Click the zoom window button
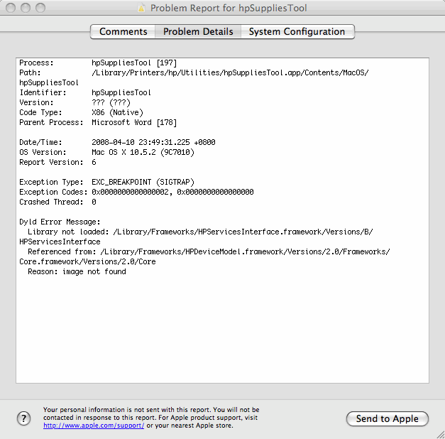Viewport: 445px width, 439px height. pos(40,8)
